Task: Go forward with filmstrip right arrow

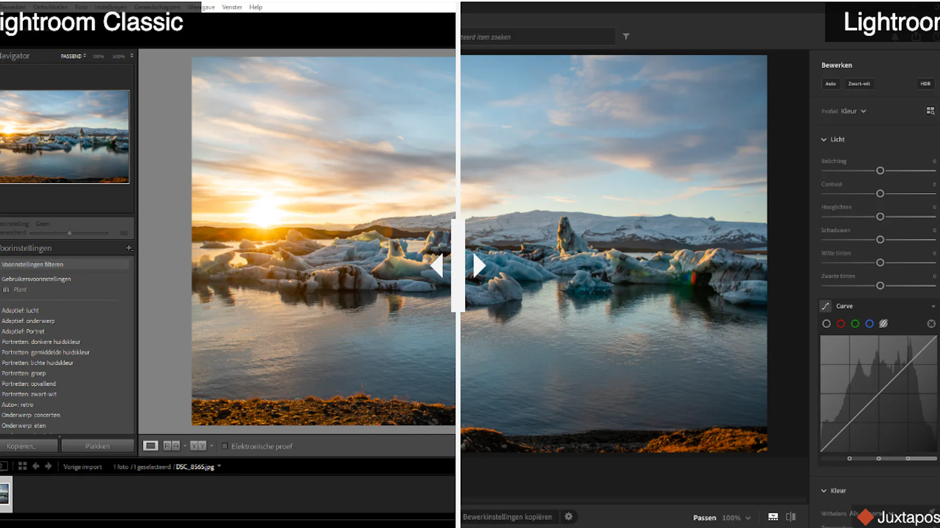Action: pyautogui.click(x=48, y=466)
